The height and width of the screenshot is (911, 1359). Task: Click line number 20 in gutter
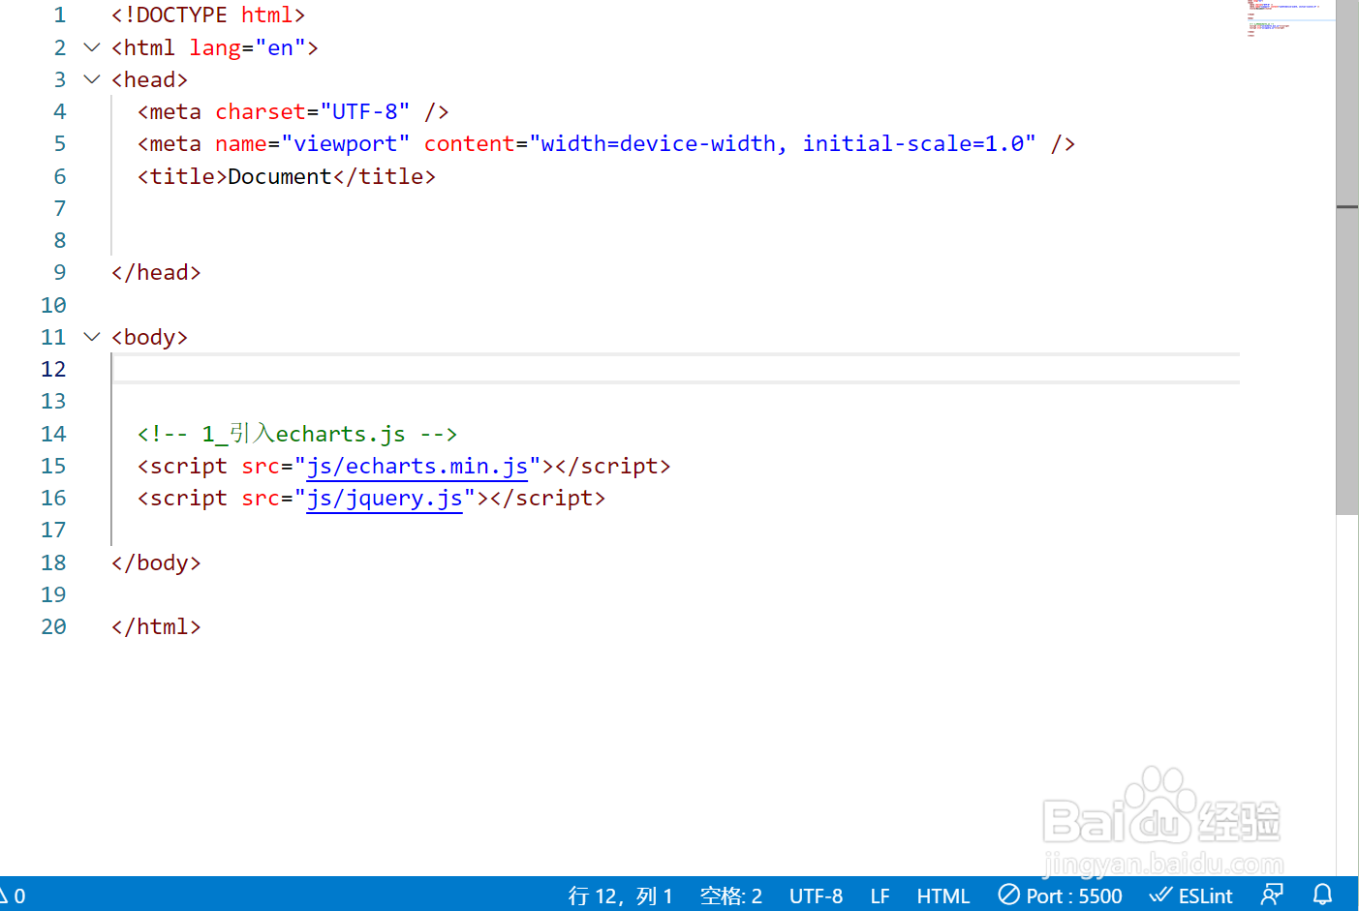coord(53,627)
